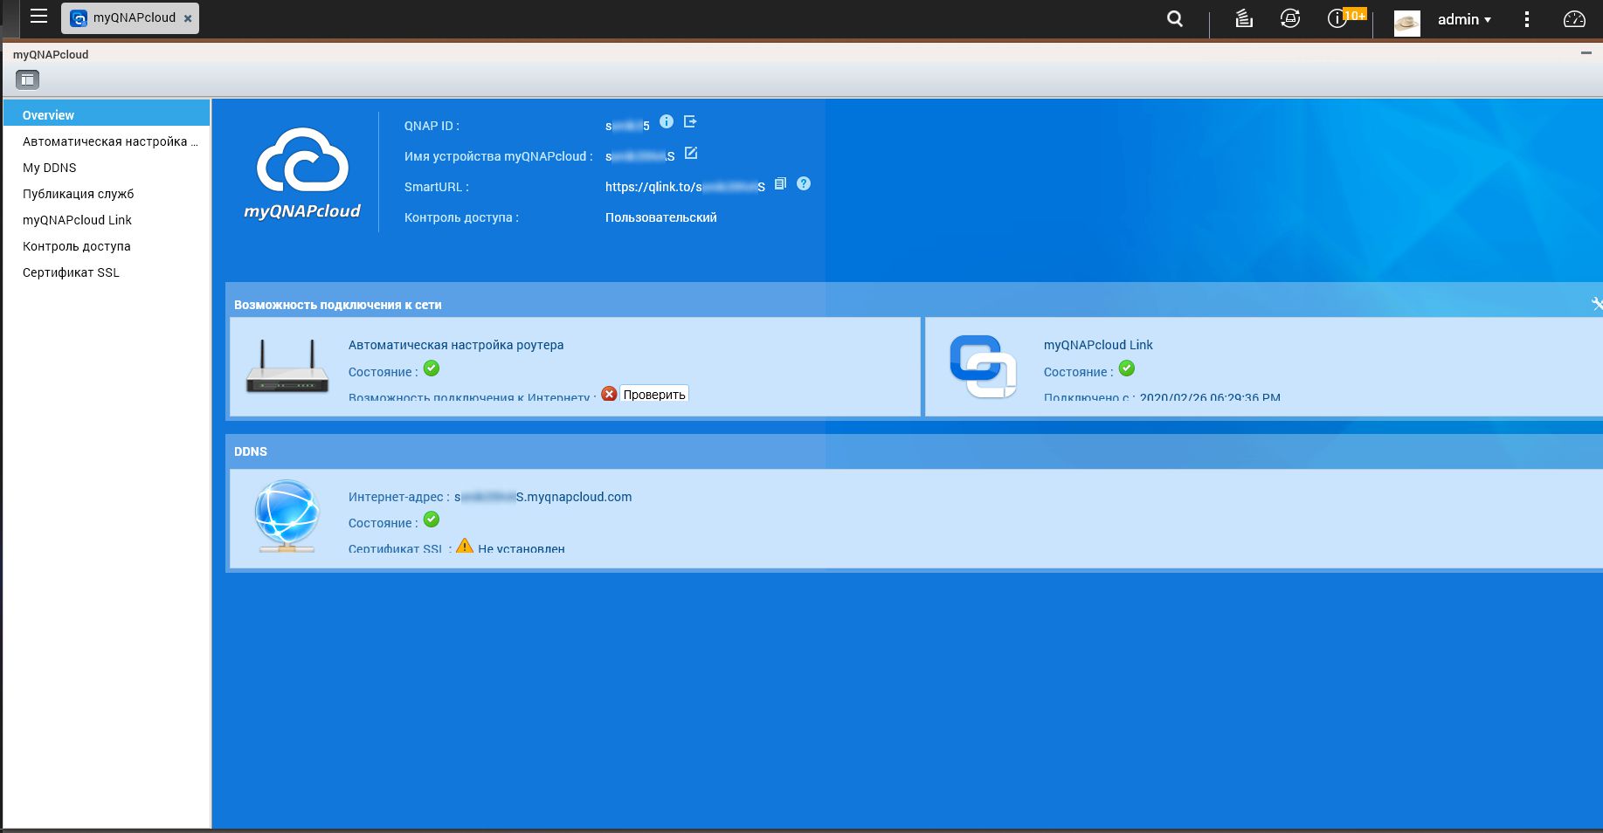The width and height of the screenshot is (1603, 833).
Task: Open Сертификат SSL in the sidebar
Action: pos(107,272)
